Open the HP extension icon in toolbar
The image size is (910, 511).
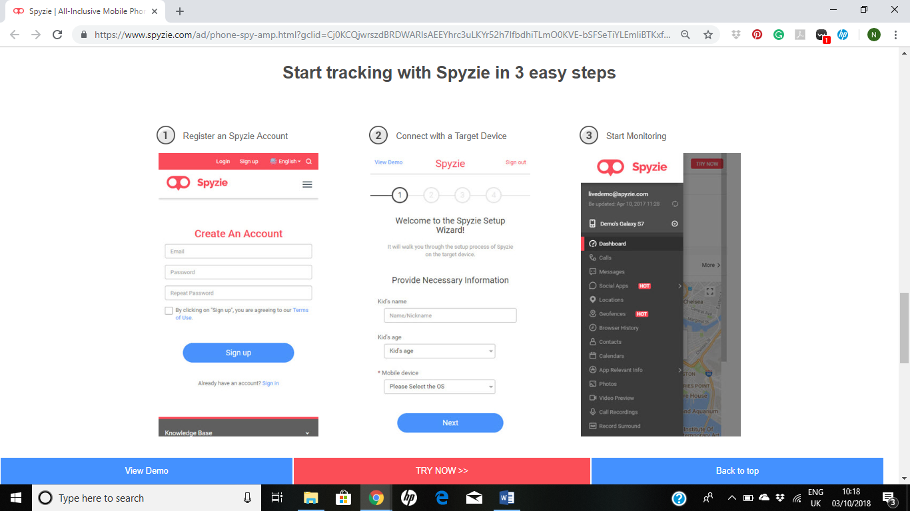843,35
